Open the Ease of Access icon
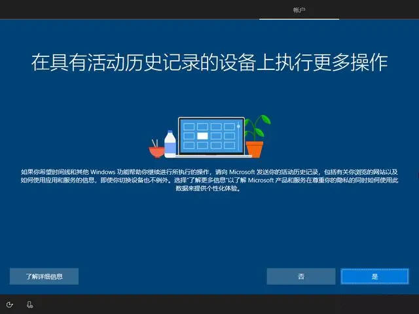The image size is (419, 314). coord(10,304)
